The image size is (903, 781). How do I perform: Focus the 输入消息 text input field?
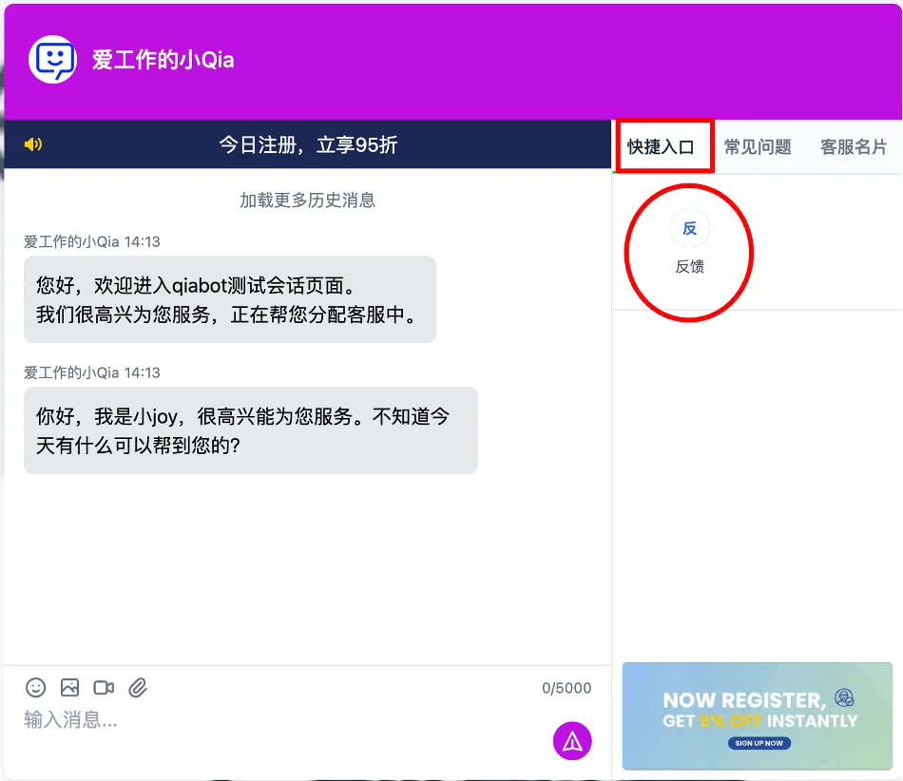point(276,720)
